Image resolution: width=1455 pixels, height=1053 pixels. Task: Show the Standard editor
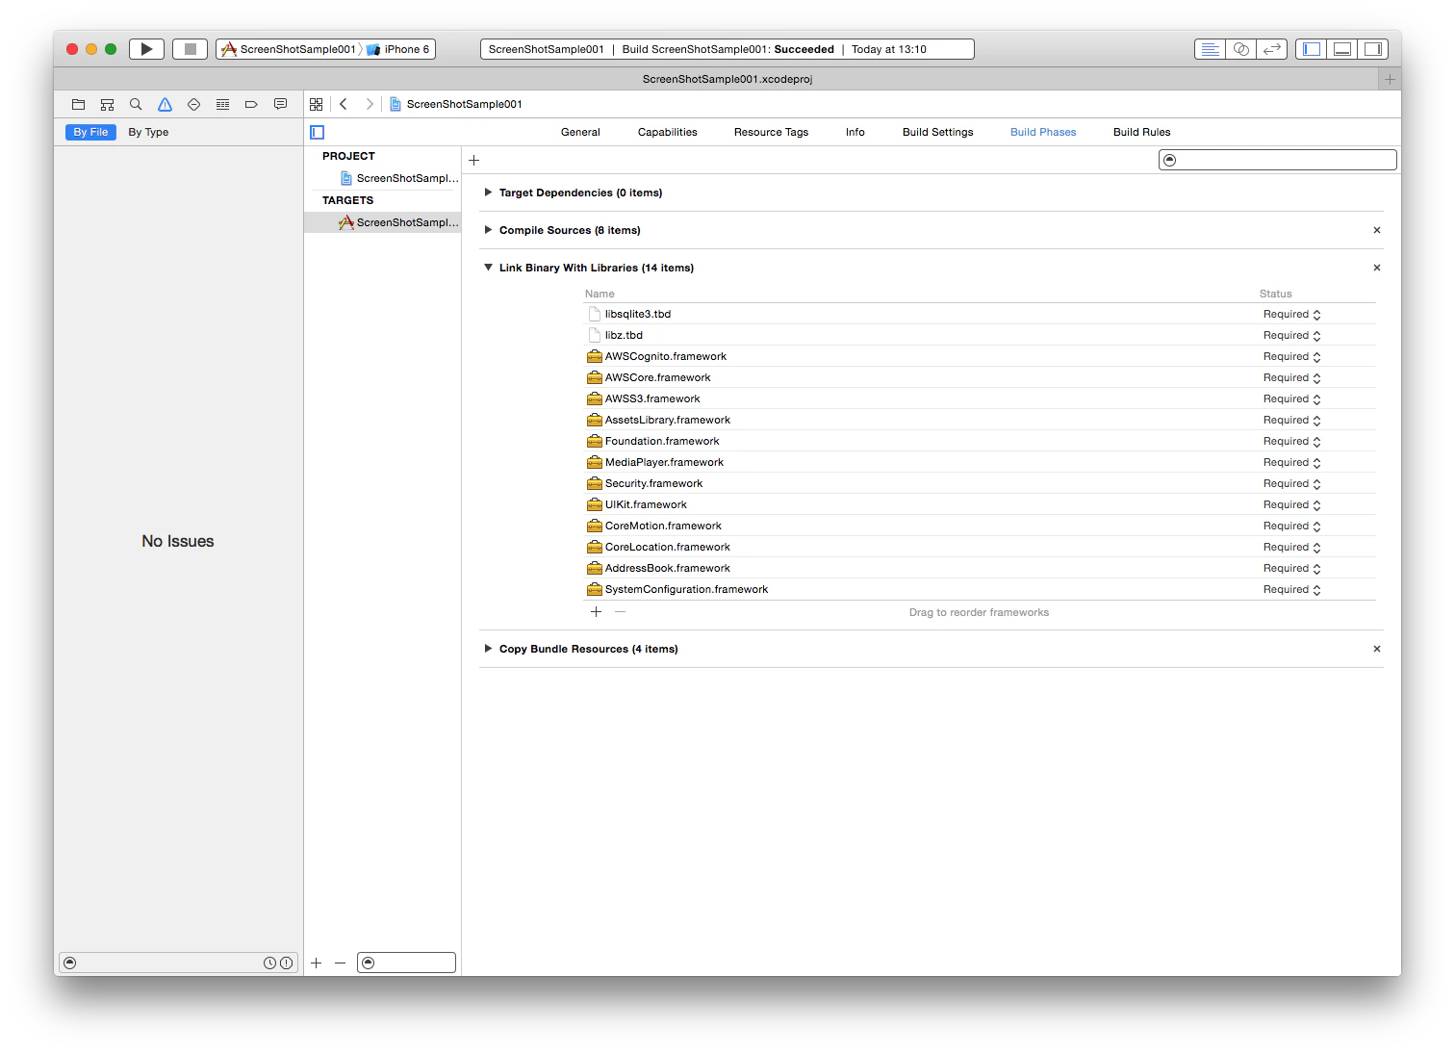1210,49
